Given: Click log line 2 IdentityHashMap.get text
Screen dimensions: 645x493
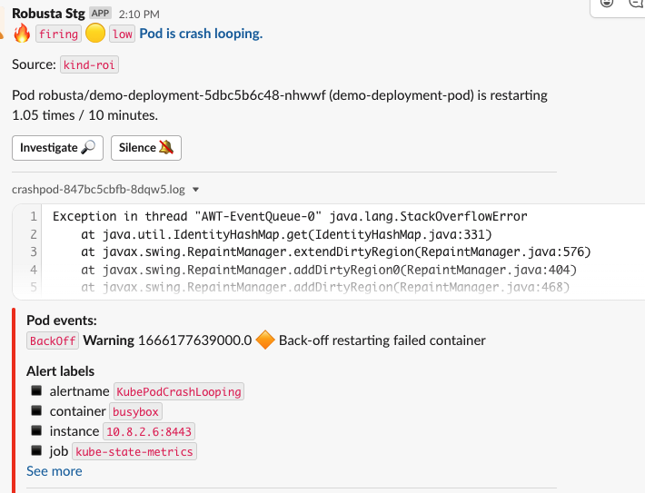Looking at the screenshot, I should 286,234.
